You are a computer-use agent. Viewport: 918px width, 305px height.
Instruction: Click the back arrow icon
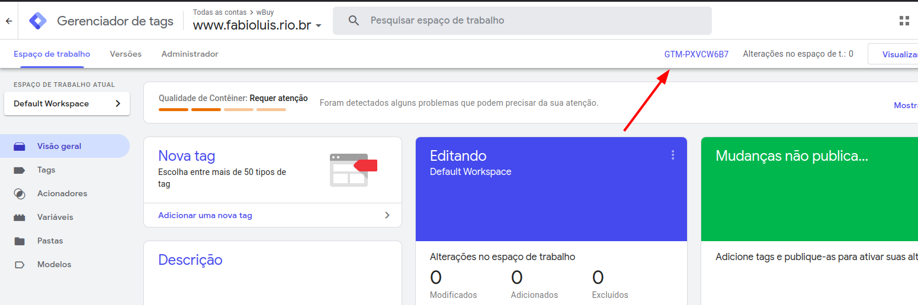click(x=9, y=21)
